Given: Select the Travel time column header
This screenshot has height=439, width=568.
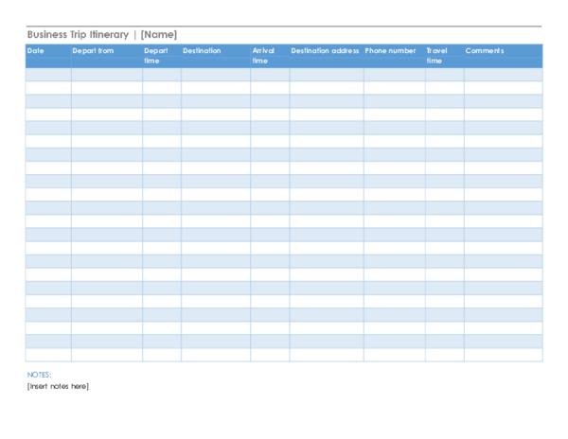Looking at the screenshot, I should tap(436, 55).
